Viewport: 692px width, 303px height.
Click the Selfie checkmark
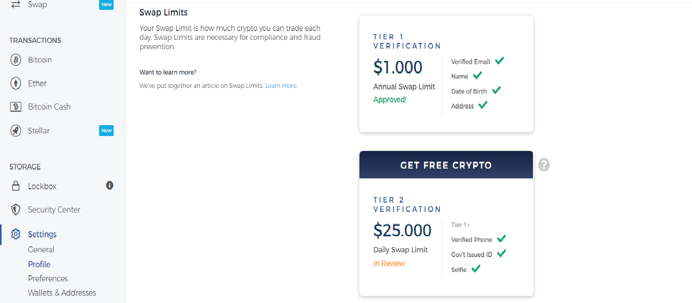tap(476, 269)
